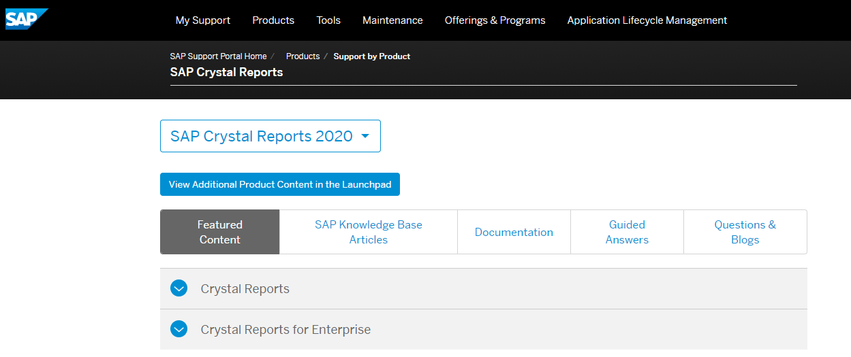This screenshot has height=357, width=851.
Task: Select the Featured Content tab
Action: 220,232
